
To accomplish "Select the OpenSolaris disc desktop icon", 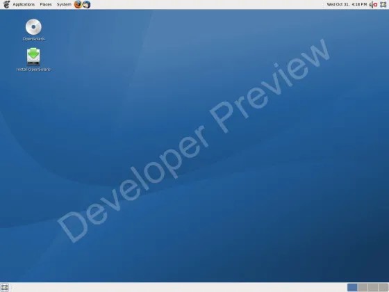I will 33,27.
